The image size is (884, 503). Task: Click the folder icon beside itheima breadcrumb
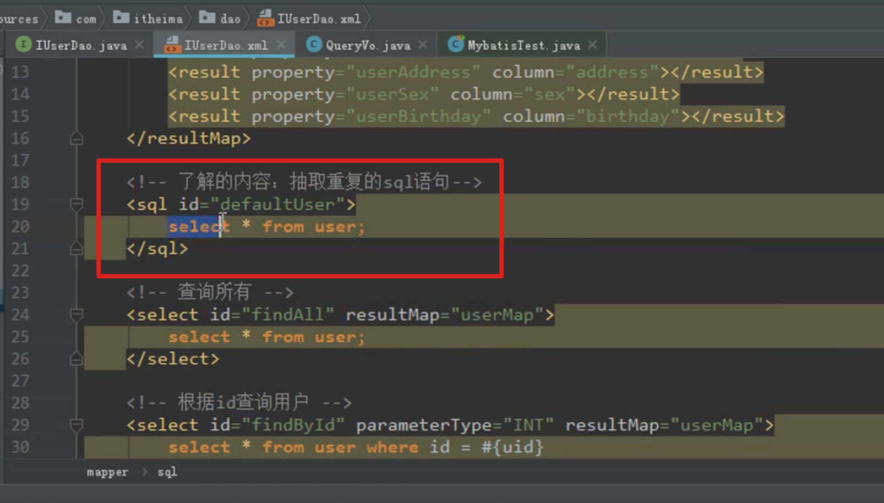(121, 18)
